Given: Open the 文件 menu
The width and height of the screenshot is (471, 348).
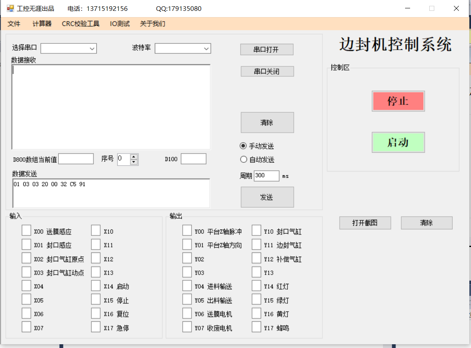Looking at the screenshot, I should 14,24.
